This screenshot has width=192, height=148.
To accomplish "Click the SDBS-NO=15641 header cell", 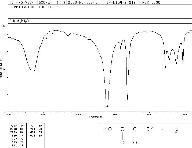I will tap(82, 2).
